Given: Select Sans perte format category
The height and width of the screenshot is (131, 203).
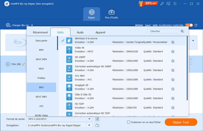Looking at the screenshot, I should [41, 40].
